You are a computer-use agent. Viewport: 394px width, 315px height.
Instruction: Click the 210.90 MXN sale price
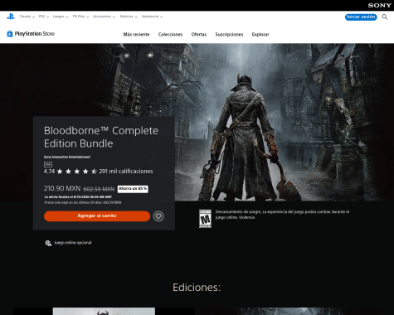coord(62,188)
